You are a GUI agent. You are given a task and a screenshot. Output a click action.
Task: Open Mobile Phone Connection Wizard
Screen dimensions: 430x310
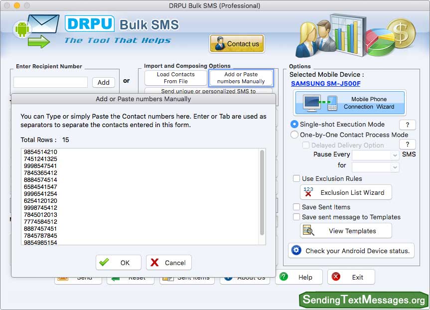(x=350, y=103)
